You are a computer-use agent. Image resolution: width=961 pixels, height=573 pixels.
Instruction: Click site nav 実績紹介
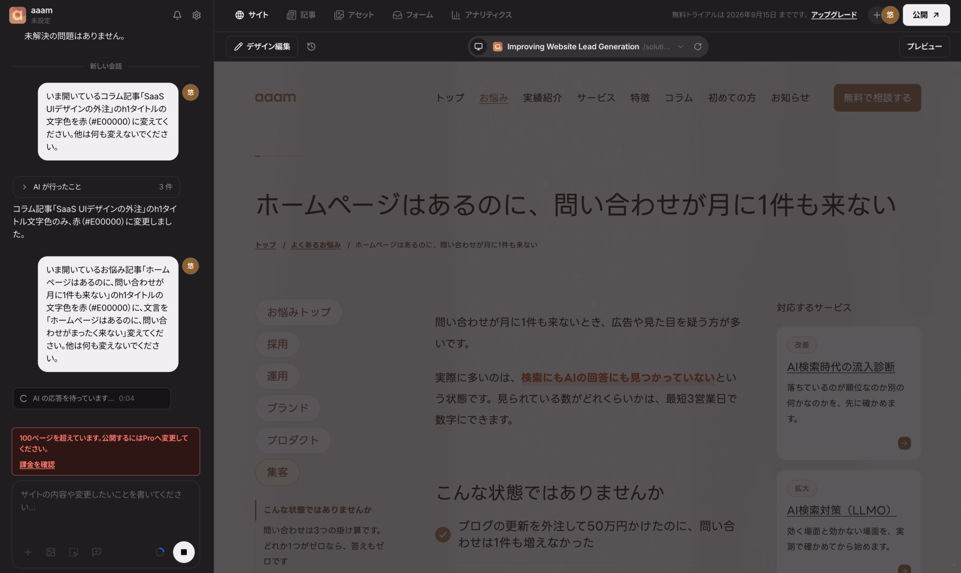click(542, 98)
